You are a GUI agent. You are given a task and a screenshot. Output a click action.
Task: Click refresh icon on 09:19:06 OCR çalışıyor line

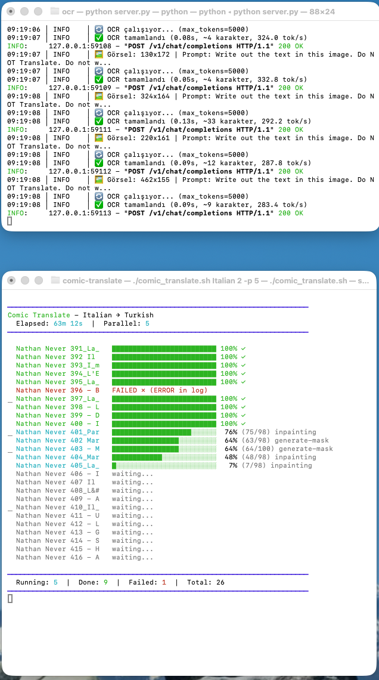99,29
